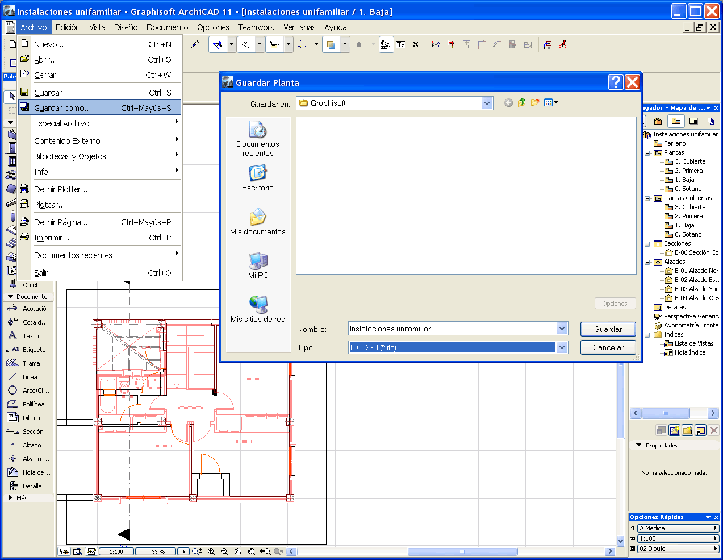Click the Guardar button in dialog
The image size is (723, 560).
point(608,329)
